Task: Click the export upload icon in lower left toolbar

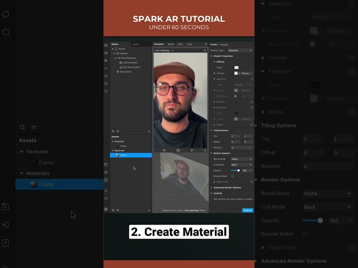Action: click(x=106, y=180)
